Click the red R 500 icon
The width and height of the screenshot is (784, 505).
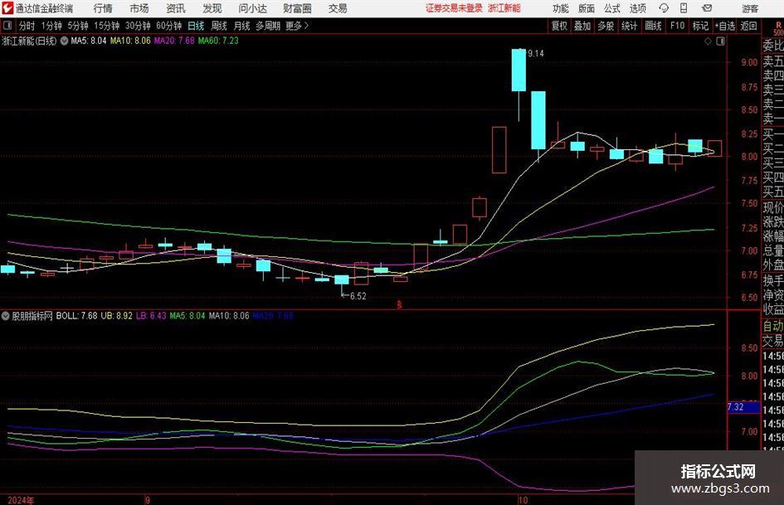(778, 28)
